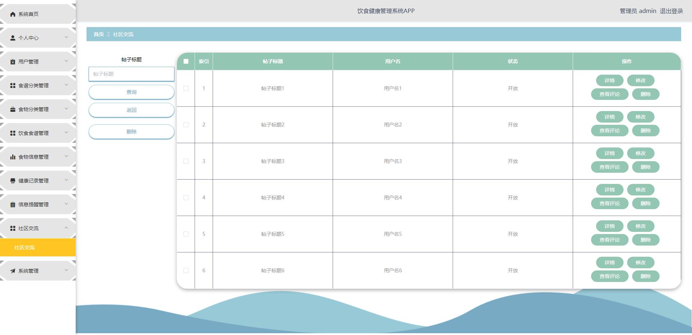The image size is (692, 335).
Task: Expand the 食谱分类管理 menu chevron
Action: 66,85
